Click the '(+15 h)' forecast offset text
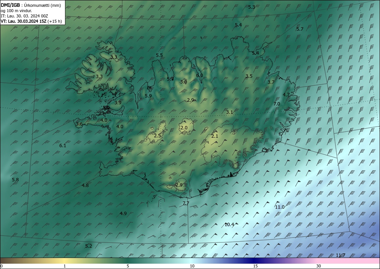This screenshot has height=269, width=380. pyautogui.click(x=55, y=21)
